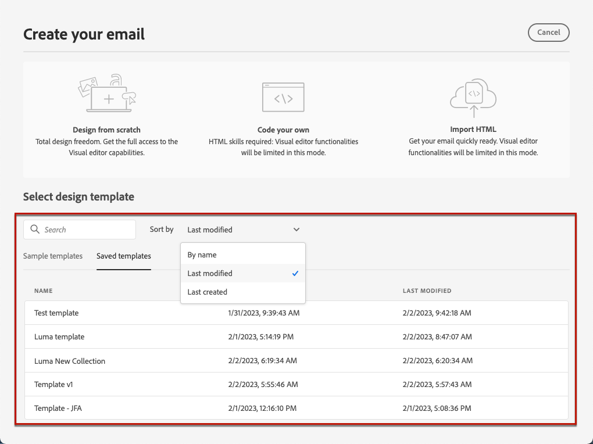This screenshot has width=593, height=444.
Task: Click the Code your own icon
Action: 283,97
